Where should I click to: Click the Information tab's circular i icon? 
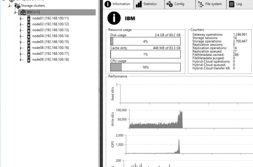[x=108, y=4]
